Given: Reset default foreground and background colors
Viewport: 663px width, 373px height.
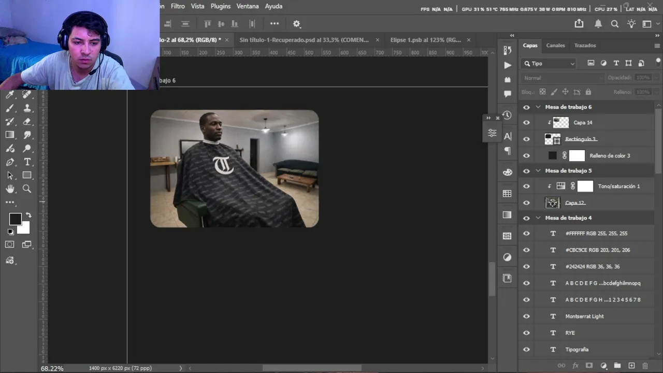Looking at the screenshot, I should click(x=10, y=232).
